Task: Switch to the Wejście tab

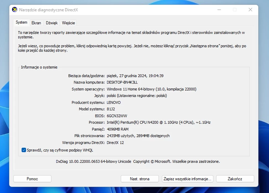Action: [x=68, y=23]
